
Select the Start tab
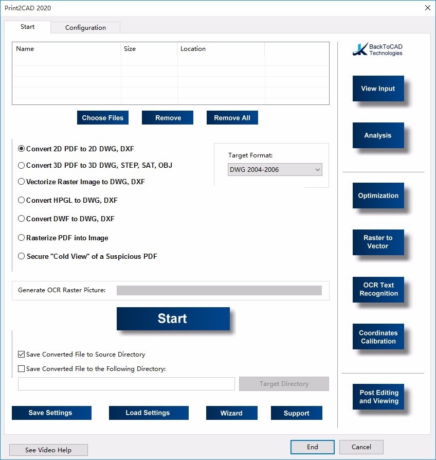click(x=28, y=27)
